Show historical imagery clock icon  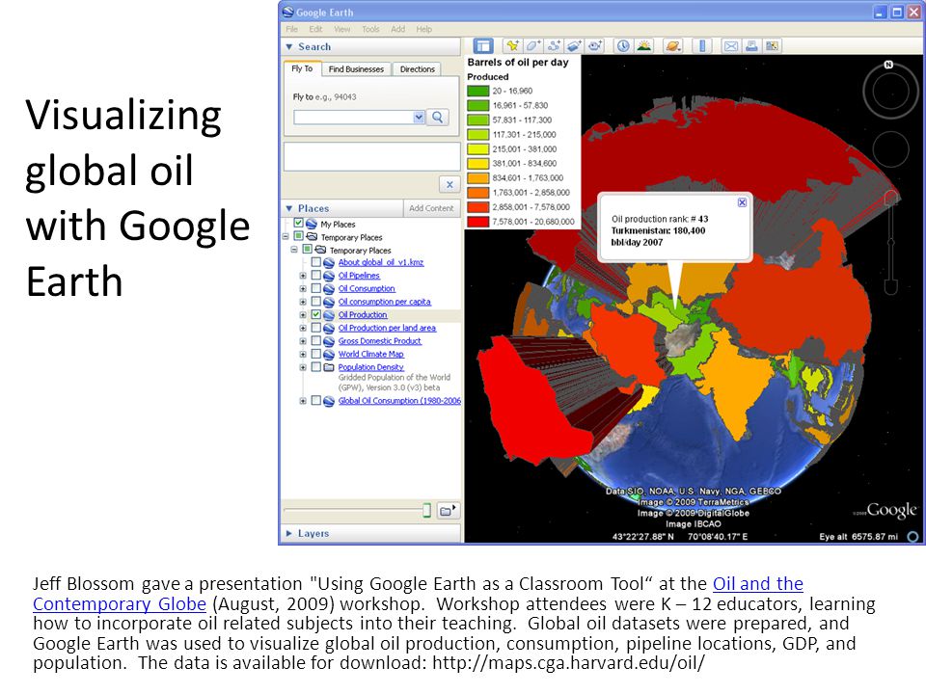tap(623, 46)
